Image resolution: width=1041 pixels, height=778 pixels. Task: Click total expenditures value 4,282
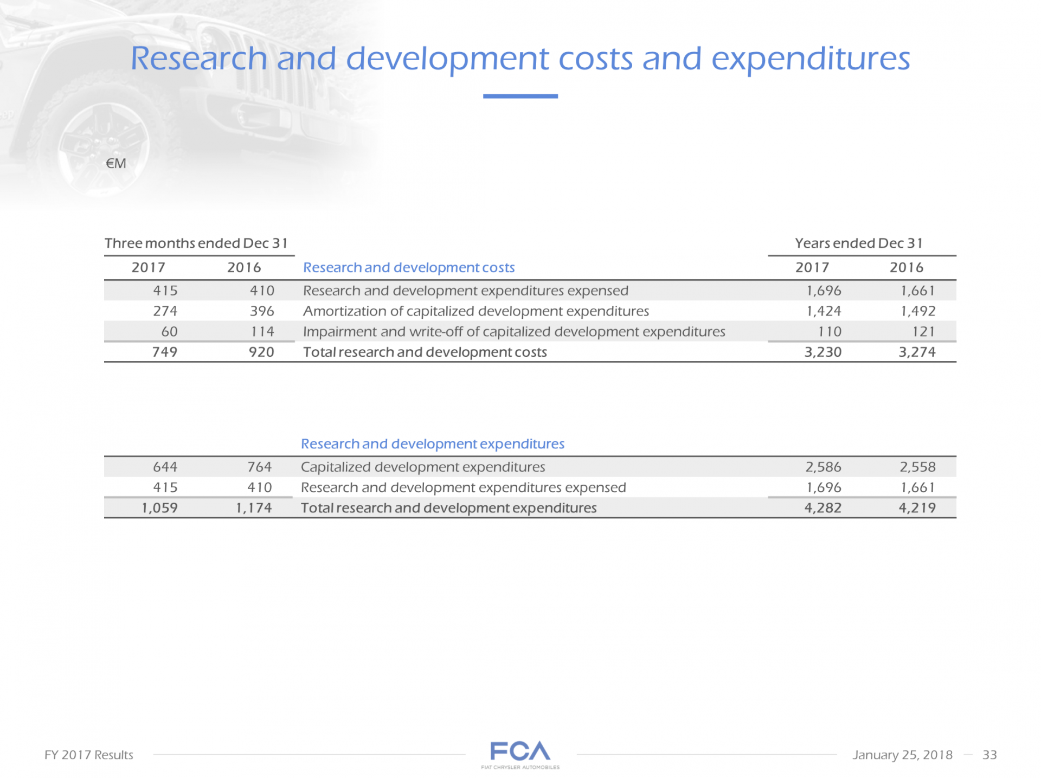(823, 508)
